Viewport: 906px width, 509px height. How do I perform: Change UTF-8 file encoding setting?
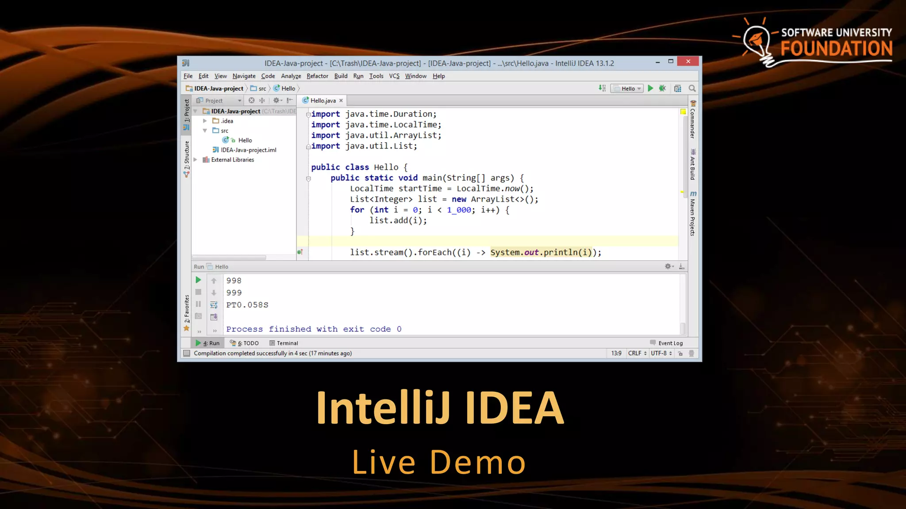661,353
